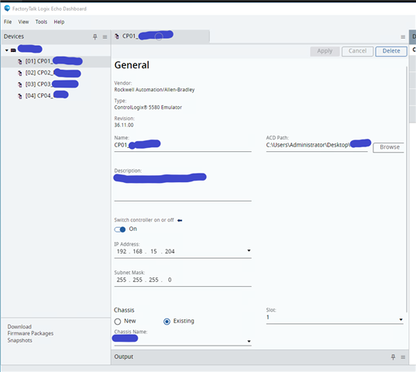The height and width of the screenshot is (372, 416).
Task: Click the ControlLogix 5580 Emulator type text
Action: pos(148,108)
